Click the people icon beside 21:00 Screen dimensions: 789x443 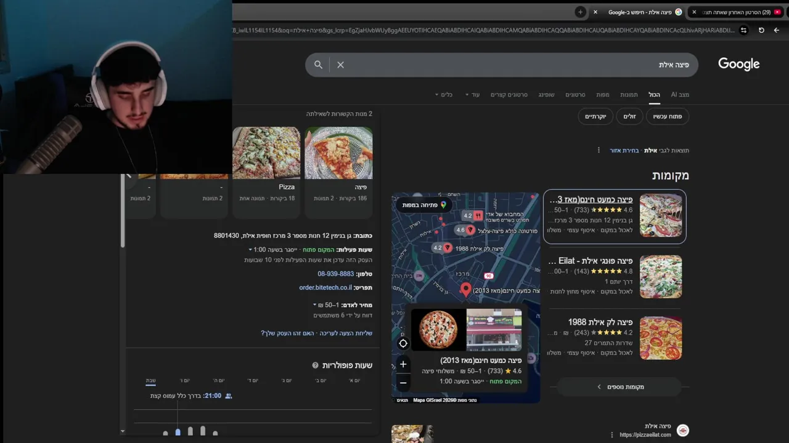click(x=229, y=396)
